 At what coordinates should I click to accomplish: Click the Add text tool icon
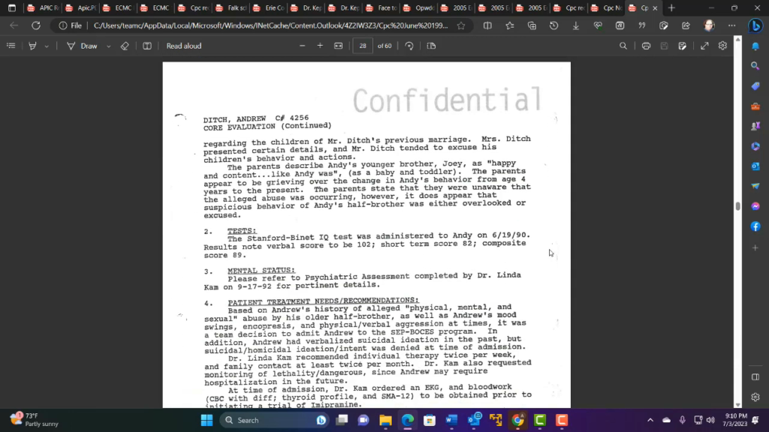coord(147,46)
